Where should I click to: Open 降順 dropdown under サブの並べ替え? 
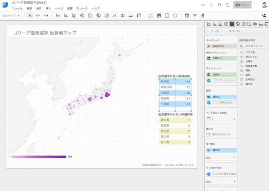221,182
